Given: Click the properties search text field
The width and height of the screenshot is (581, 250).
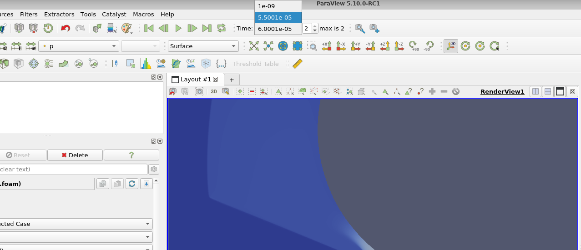Looking at the screenshot, I should click(x=73, y=169).
